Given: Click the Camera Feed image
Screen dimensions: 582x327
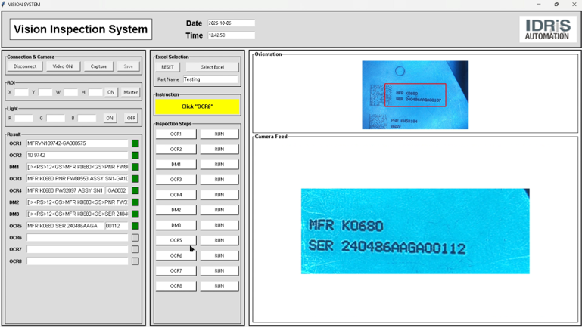Looking at the screenshot, I should pyautogui.click(x=415, y=231).
